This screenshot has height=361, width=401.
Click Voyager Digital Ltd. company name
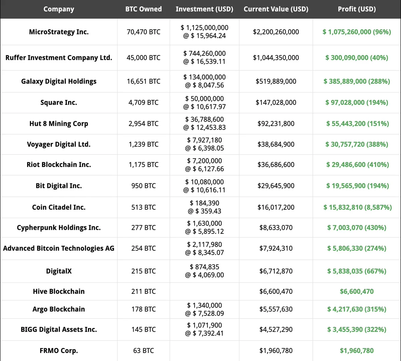pos(59,144)
